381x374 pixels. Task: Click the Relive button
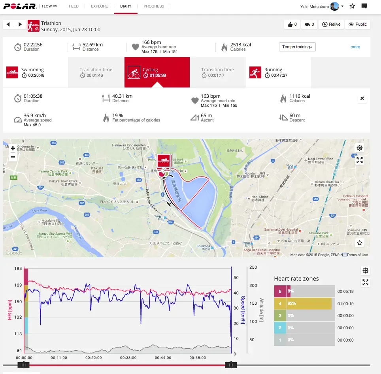click(331, 24)
